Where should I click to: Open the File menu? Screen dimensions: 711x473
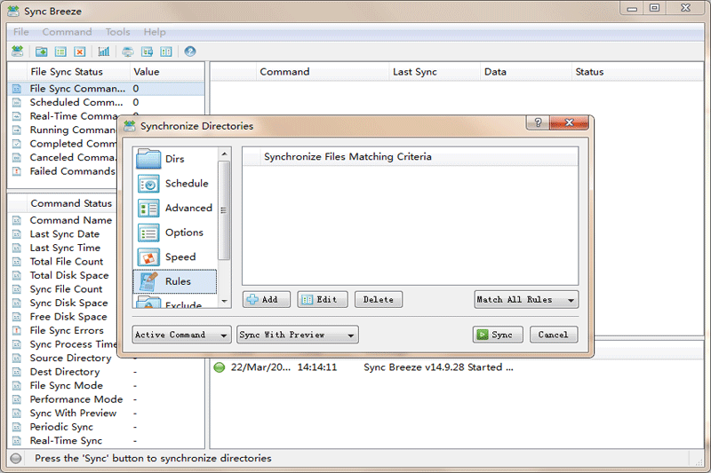pos(20,32)
